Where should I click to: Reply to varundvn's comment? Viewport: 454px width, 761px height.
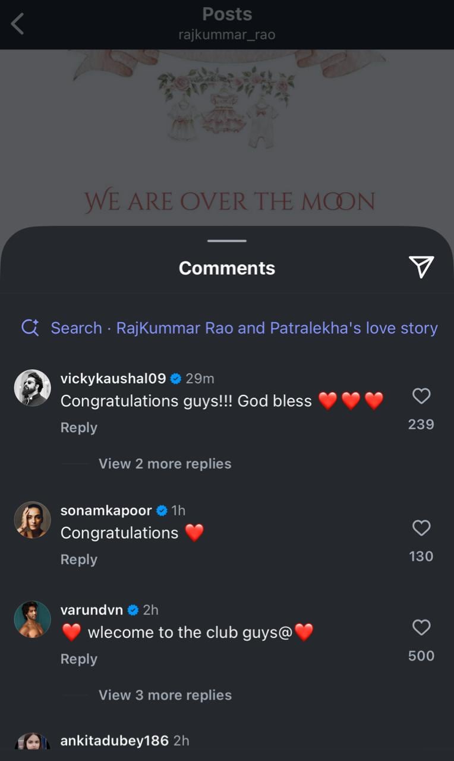coord(78,659)
